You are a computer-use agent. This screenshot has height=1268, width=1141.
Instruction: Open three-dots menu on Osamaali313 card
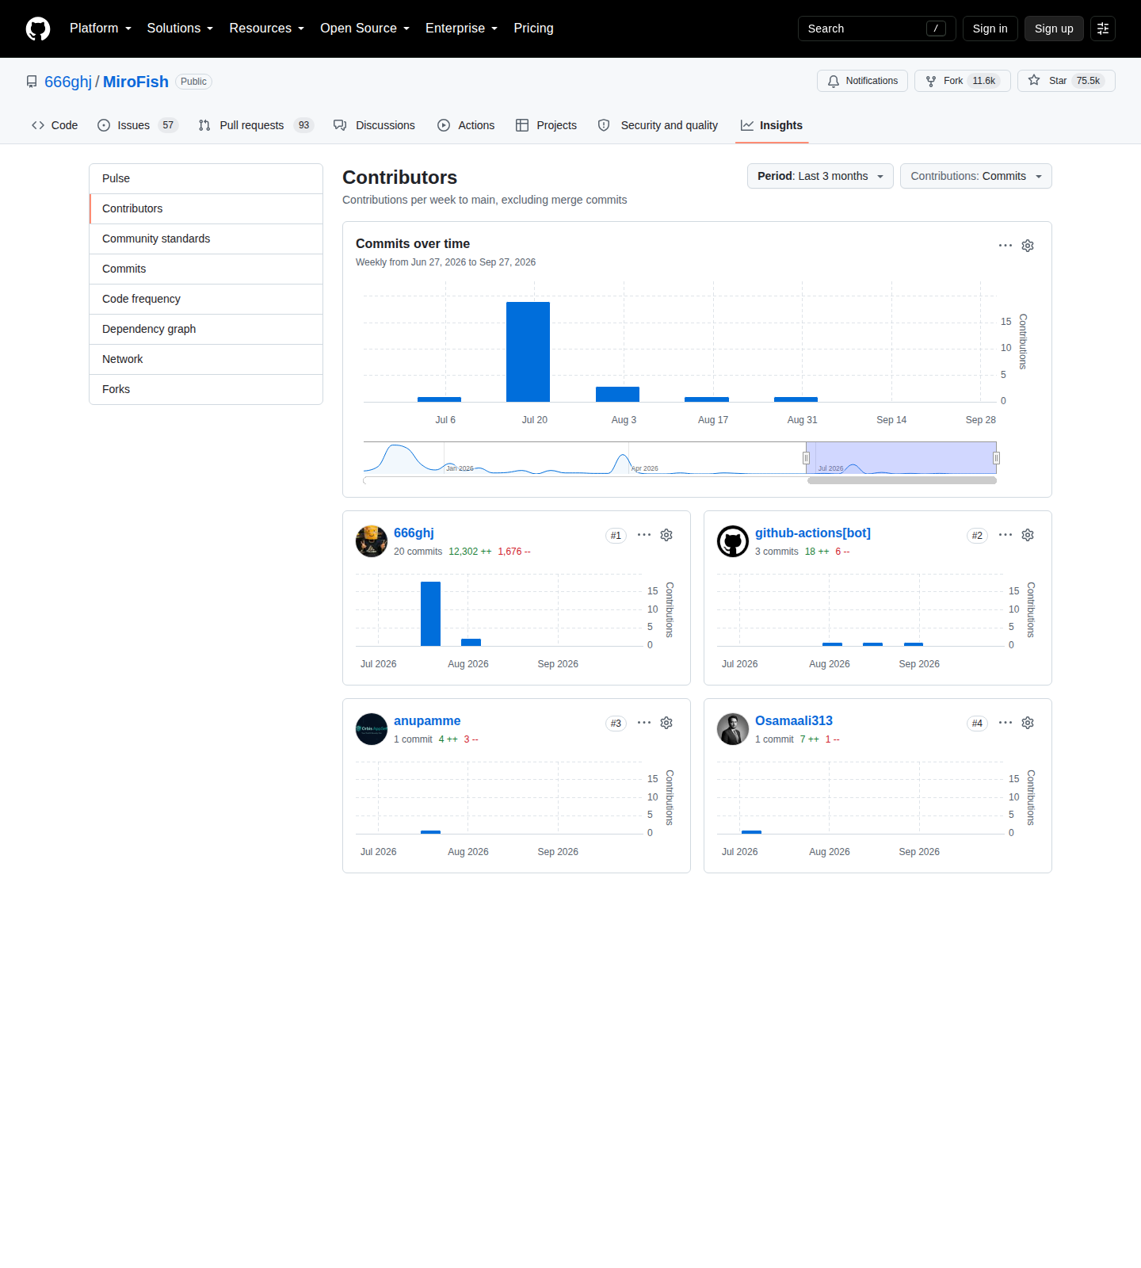[x=1006, y=723]
